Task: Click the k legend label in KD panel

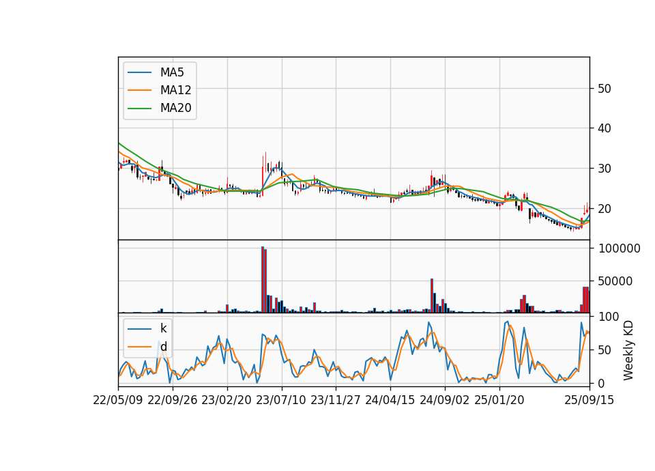Action: 163,328
